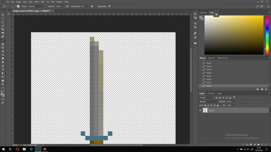The image size is (271, 152).
Task: Toggle filter for type layers
Action: point(223,98)
